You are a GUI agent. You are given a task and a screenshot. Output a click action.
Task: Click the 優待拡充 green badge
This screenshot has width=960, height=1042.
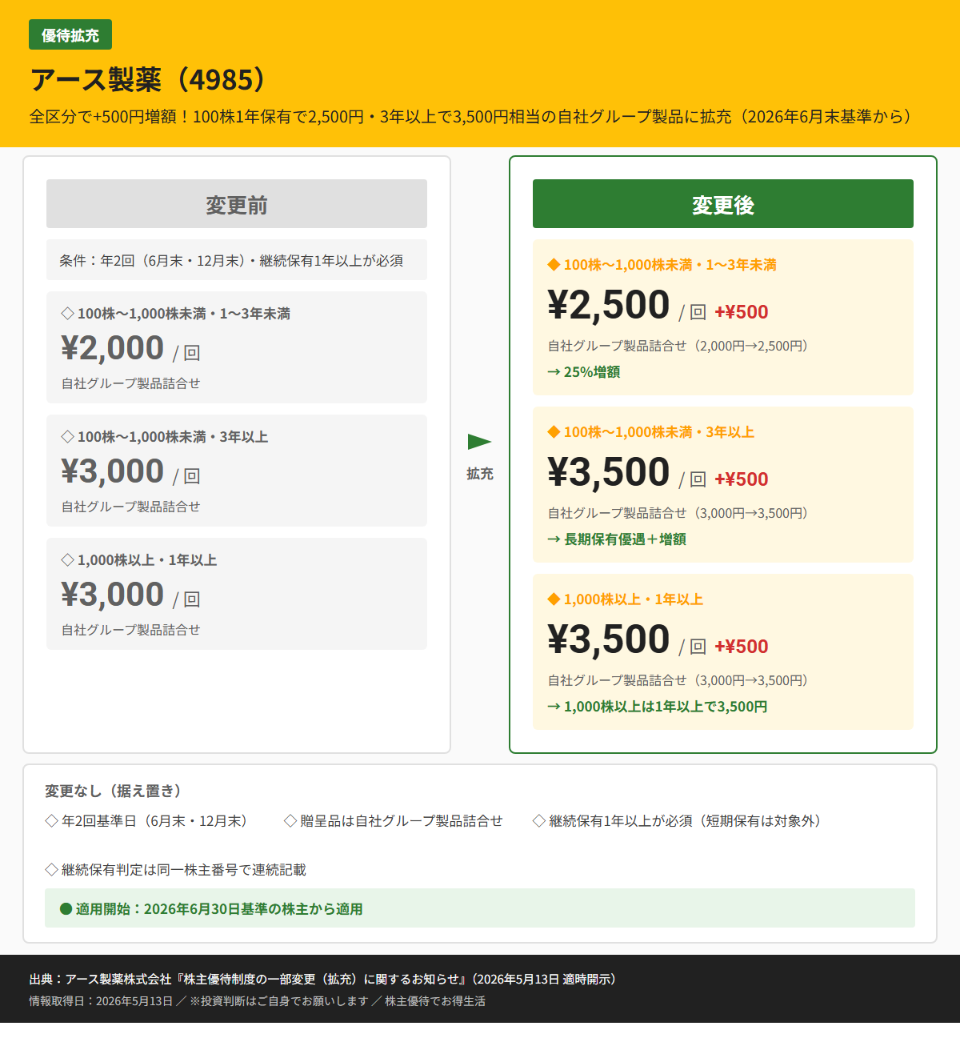click(70, 34)
